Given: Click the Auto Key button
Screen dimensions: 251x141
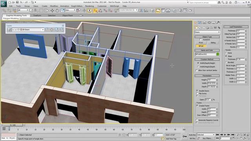Looking at the screenshot, I should point(192,135).
